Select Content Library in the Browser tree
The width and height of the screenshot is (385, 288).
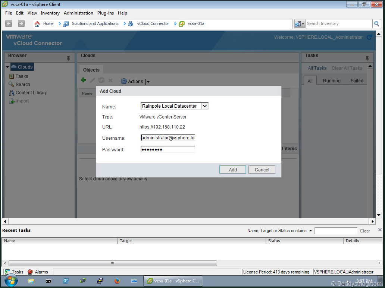tap(28, 93)
